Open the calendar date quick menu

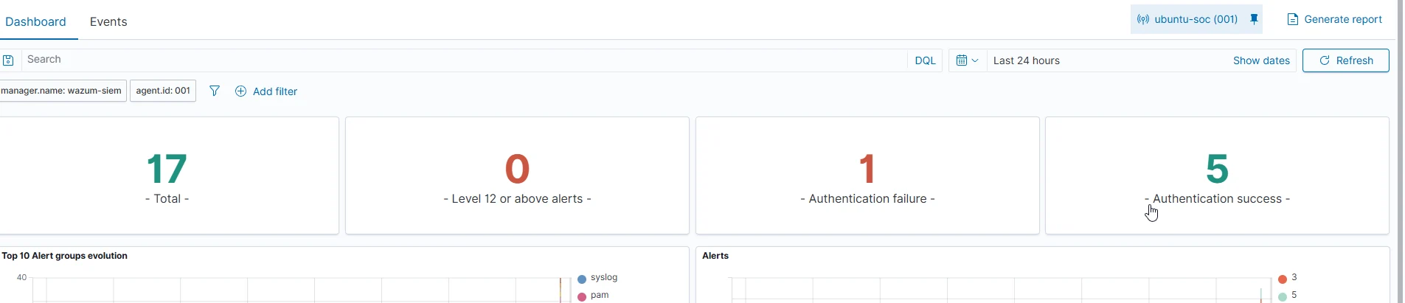tap(967, 60)
